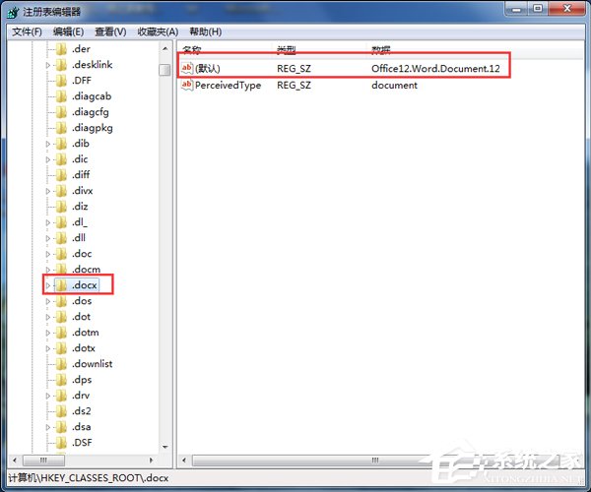Click the .diff folder icon

click(x=61, y=175)
